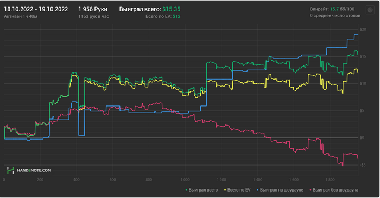Click the '1 956 Руки' hands count
The width and height of the screenshot is (380, 198).
[x=93, y=9]
